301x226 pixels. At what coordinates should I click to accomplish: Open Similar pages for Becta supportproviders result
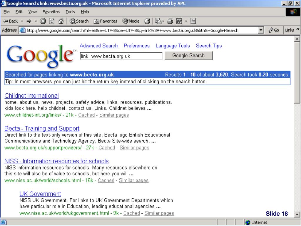click(x=134, y=148)
